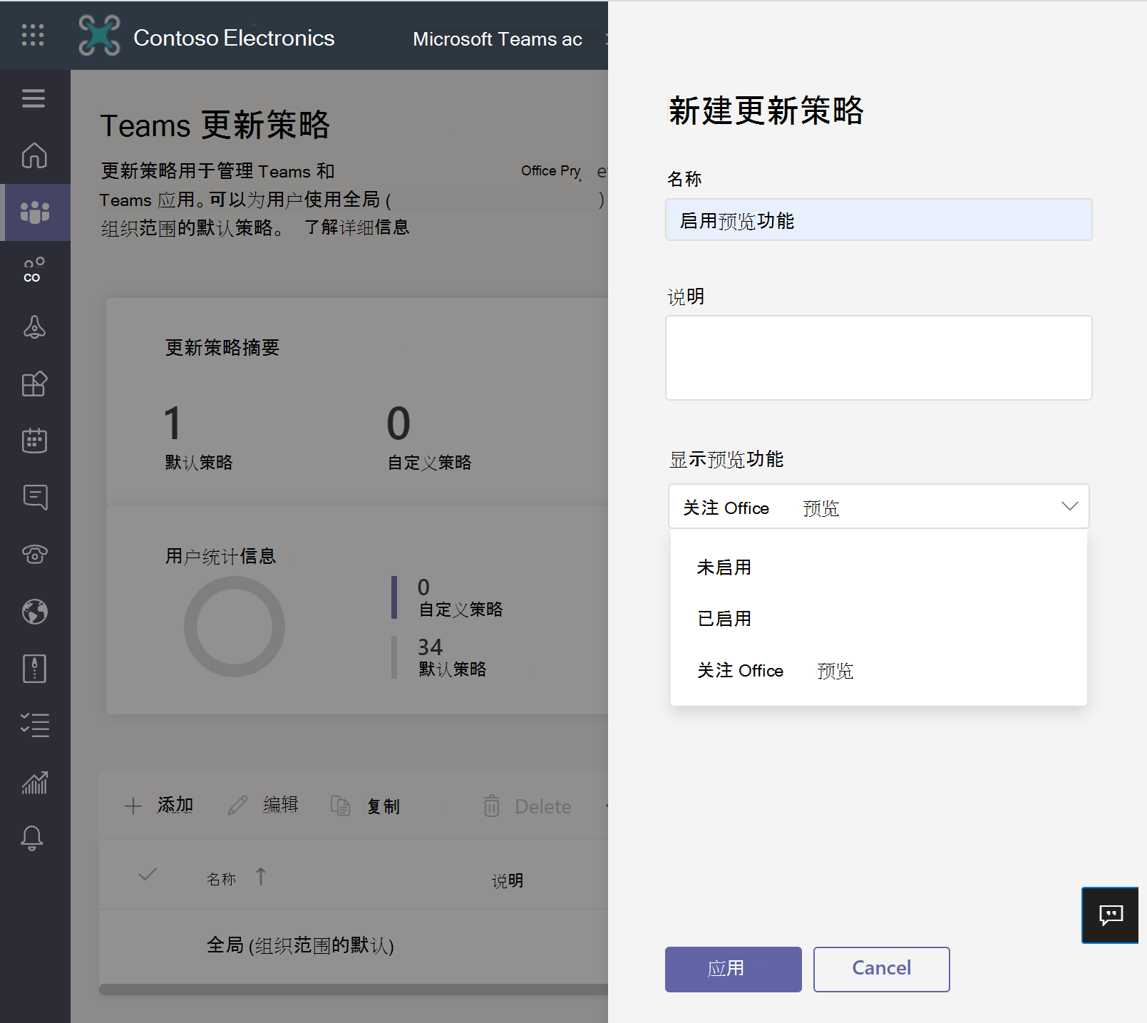Expand the 显示预览功能 dropdown chevron

tap(1069, 506)
